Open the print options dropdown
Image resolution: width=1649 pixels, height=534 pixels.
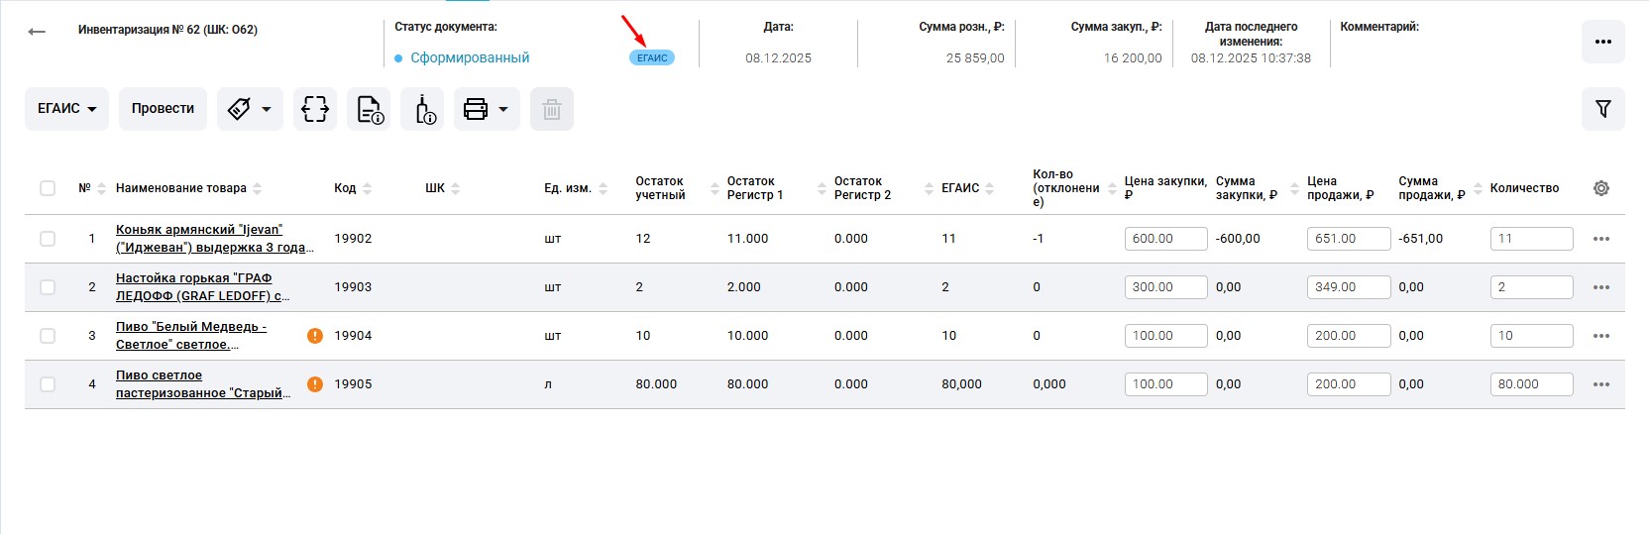pyautogui.click(x=486, y=109)
